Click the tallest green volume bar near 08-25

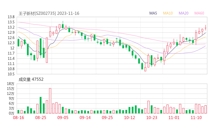(x=41, y=105)
